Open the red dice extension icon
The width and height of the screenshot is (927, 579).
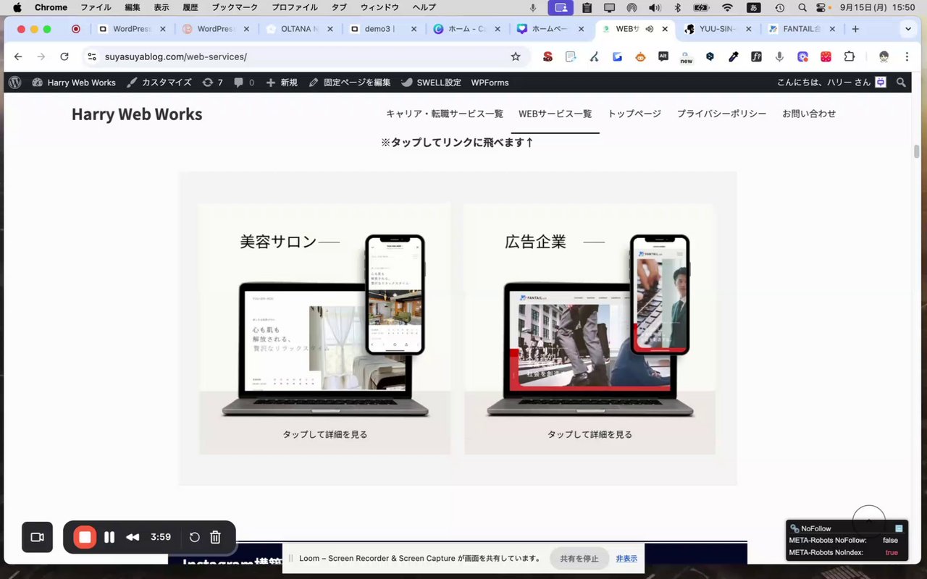pyautogui.click(x=826, y=56)
